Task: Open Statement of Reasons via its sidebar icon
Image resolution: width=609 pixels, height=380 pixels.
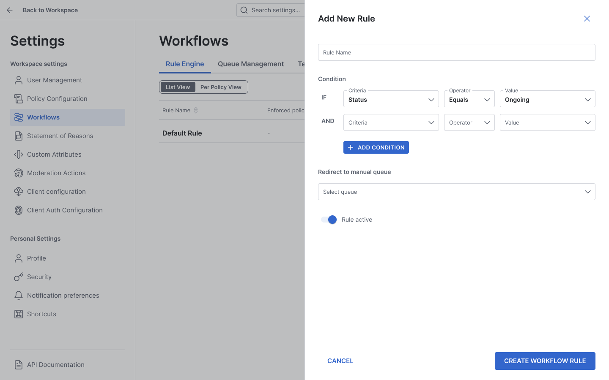Action: tap(19, 136)
